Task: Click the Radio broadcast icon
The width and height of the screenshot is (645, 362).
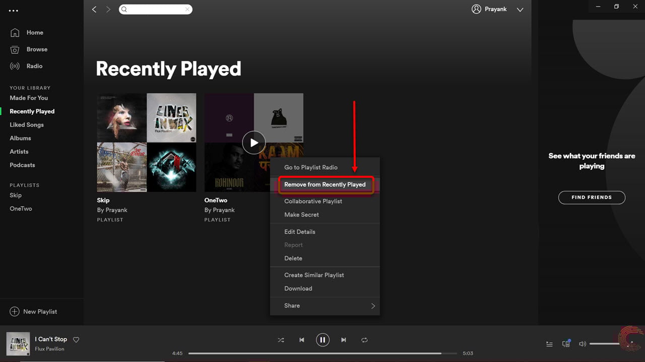Action: [x=15, y=66]
